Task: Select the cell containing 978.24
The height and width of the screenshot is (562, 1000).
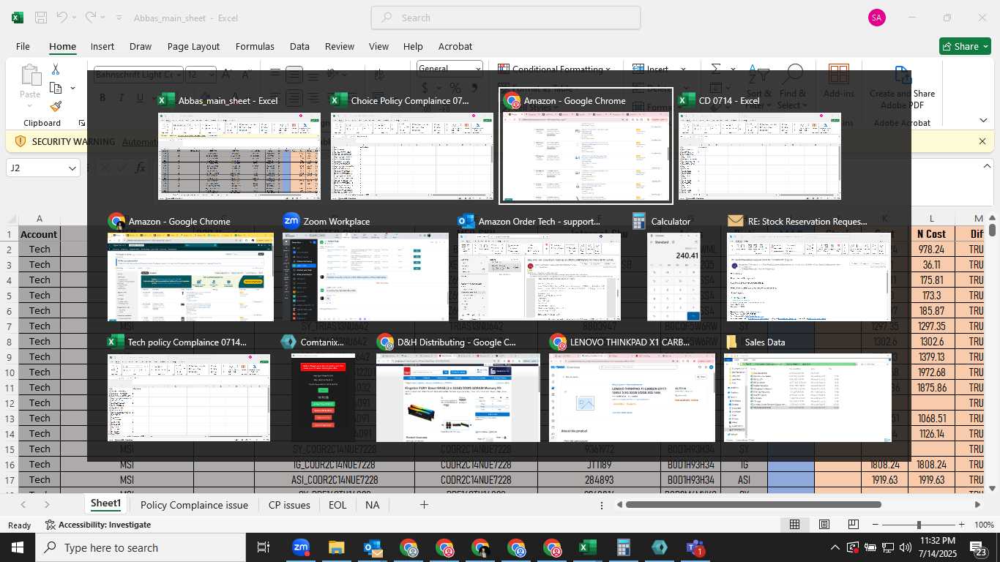Action: (x=932, y=250)
